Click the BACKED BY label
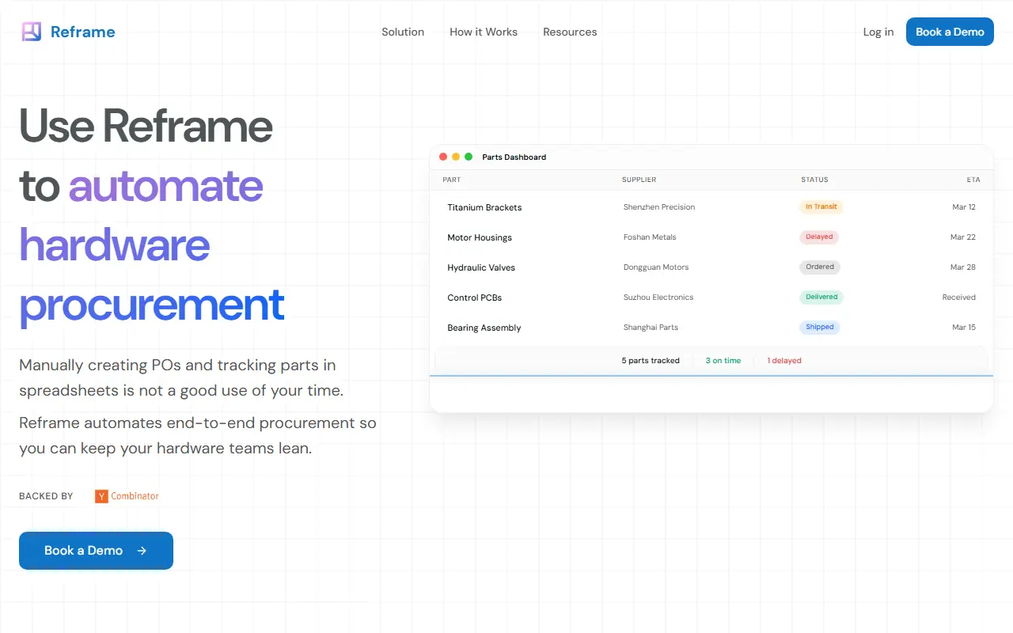 46,496
